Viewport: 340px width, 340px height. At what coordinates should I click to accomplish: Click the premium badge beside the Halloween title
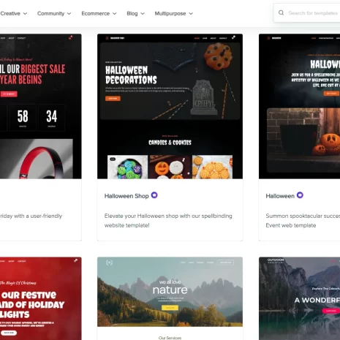(300, 195)
